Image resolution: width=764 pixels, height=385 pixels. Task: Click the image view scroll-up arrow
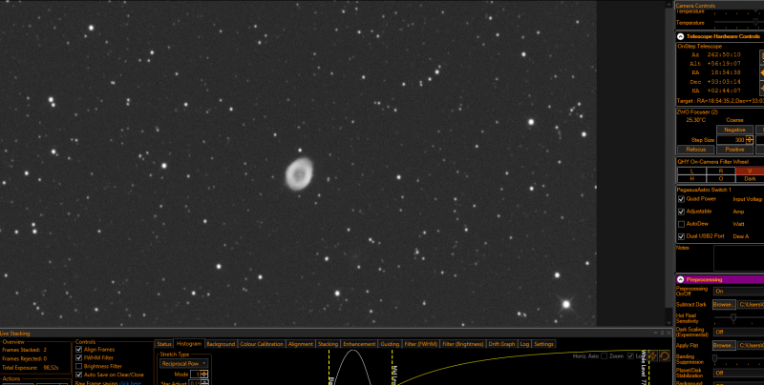(668, 4)
